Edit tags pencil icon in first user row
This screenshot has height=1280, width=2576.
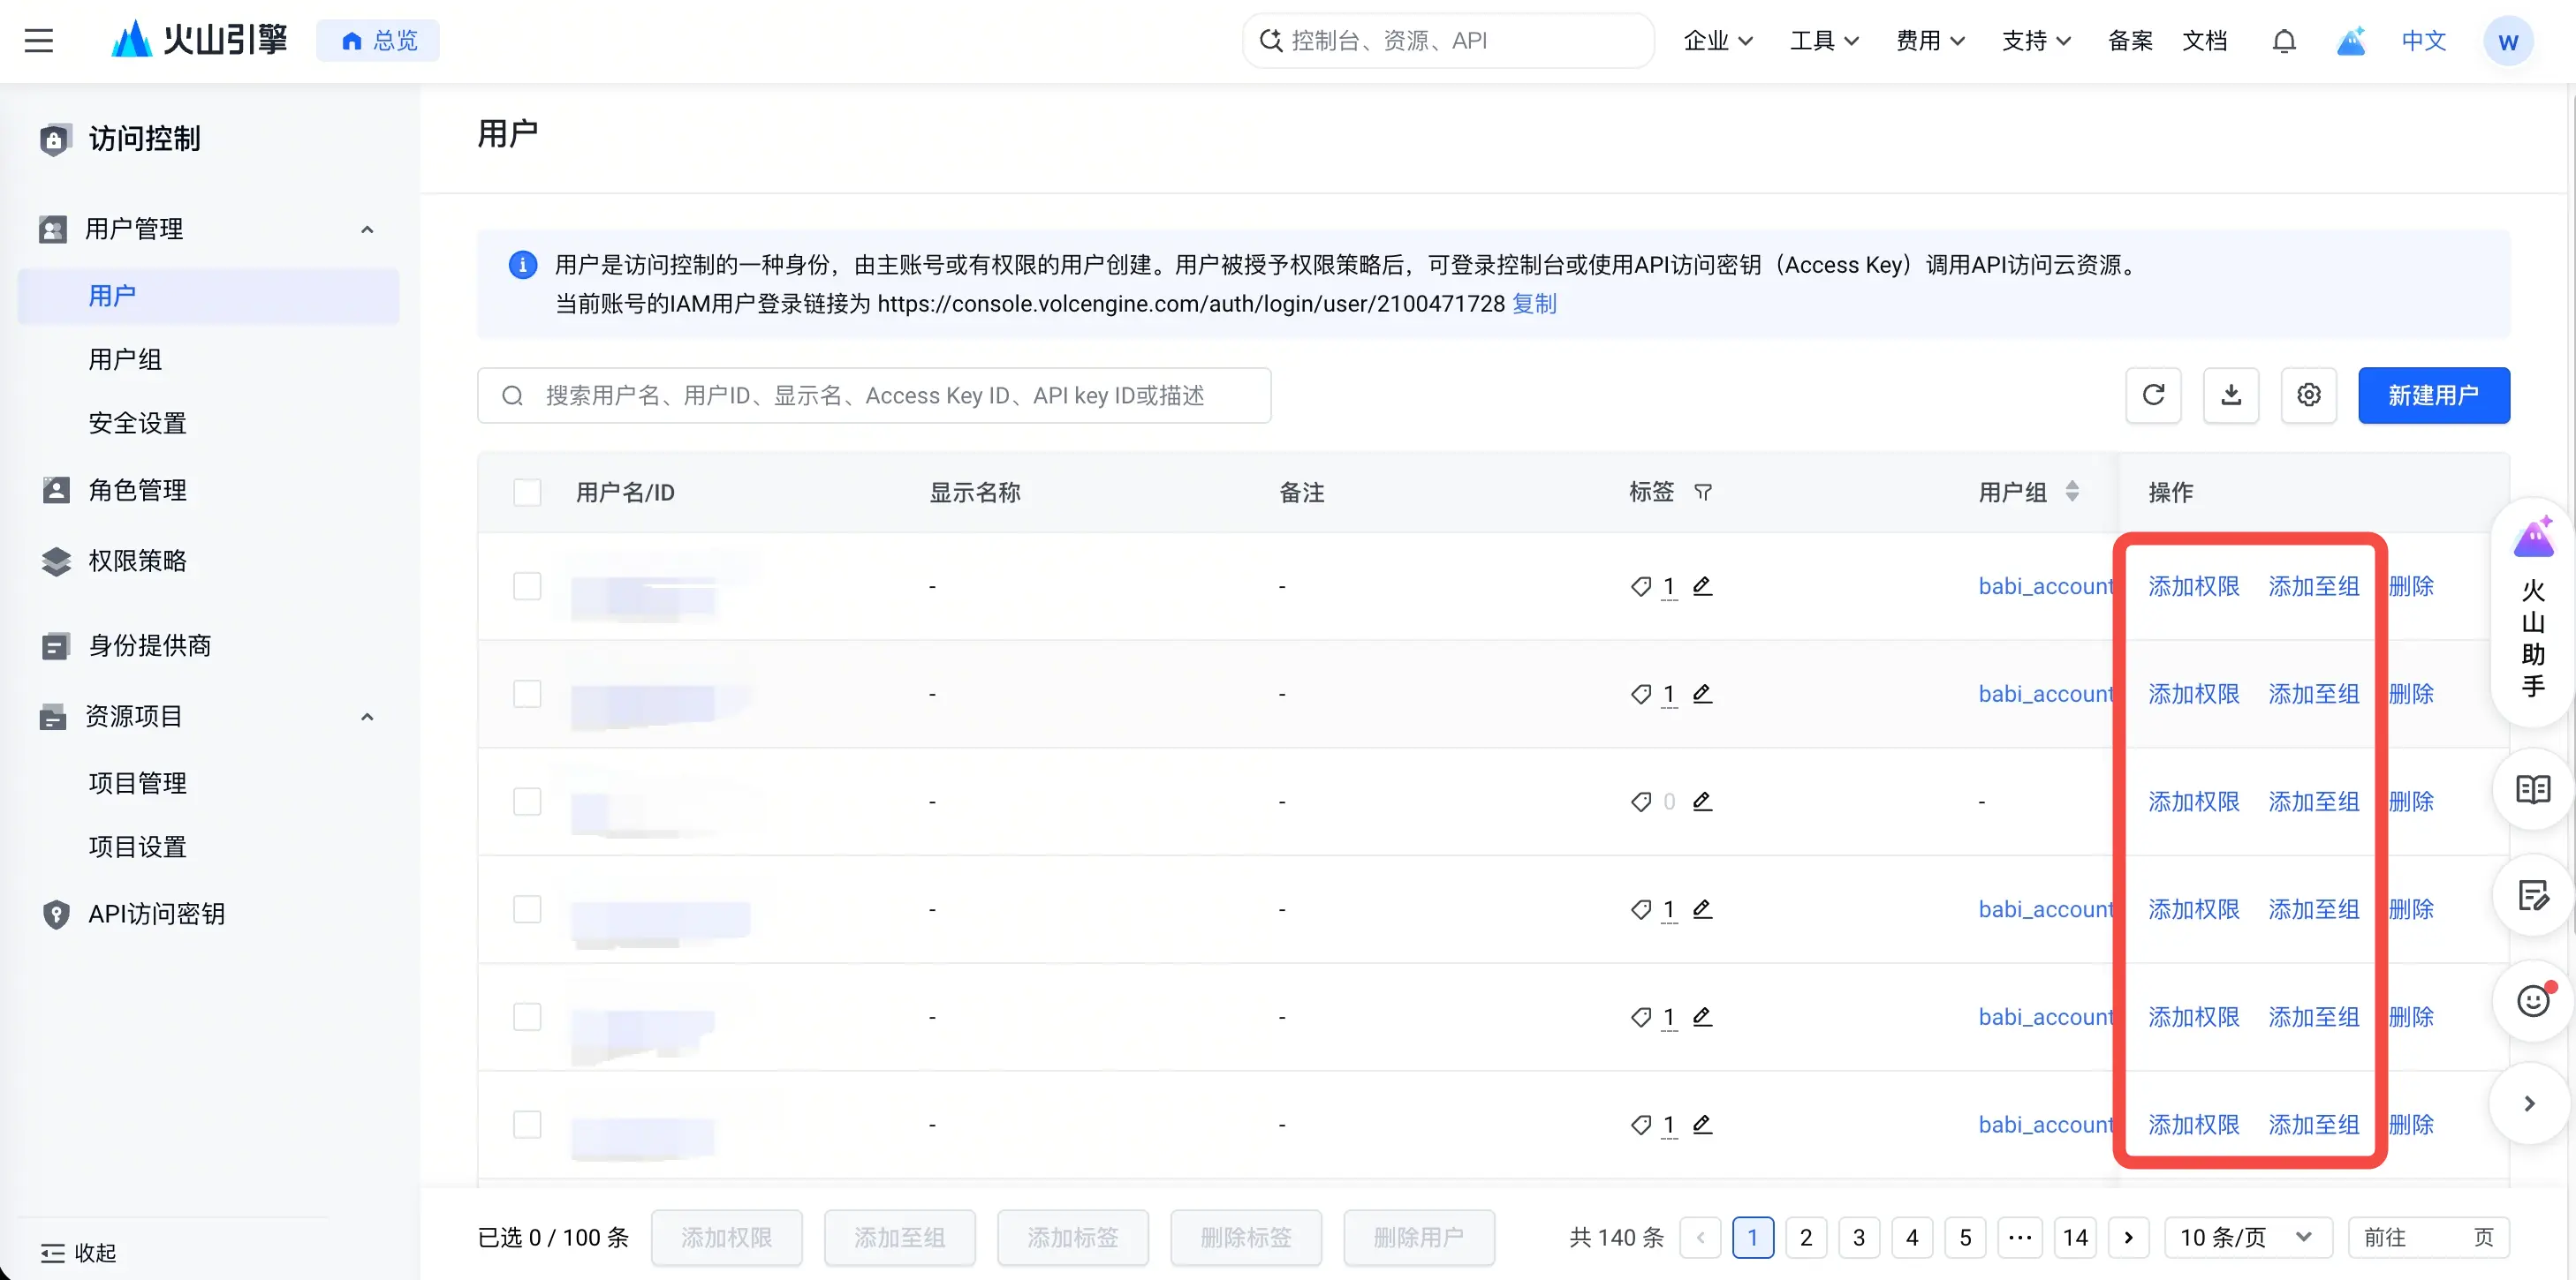1702,585
